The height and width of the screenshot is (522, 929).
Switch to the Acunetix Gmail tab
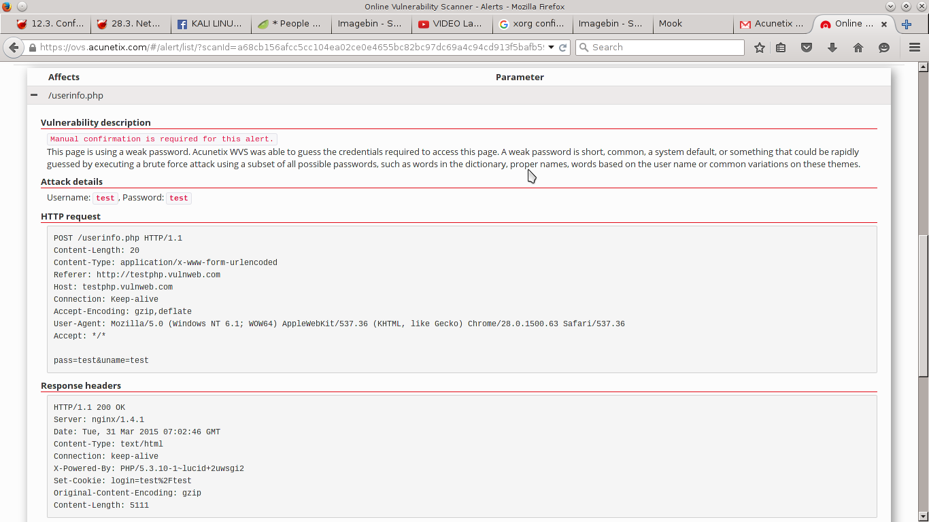tap(773, 24)
